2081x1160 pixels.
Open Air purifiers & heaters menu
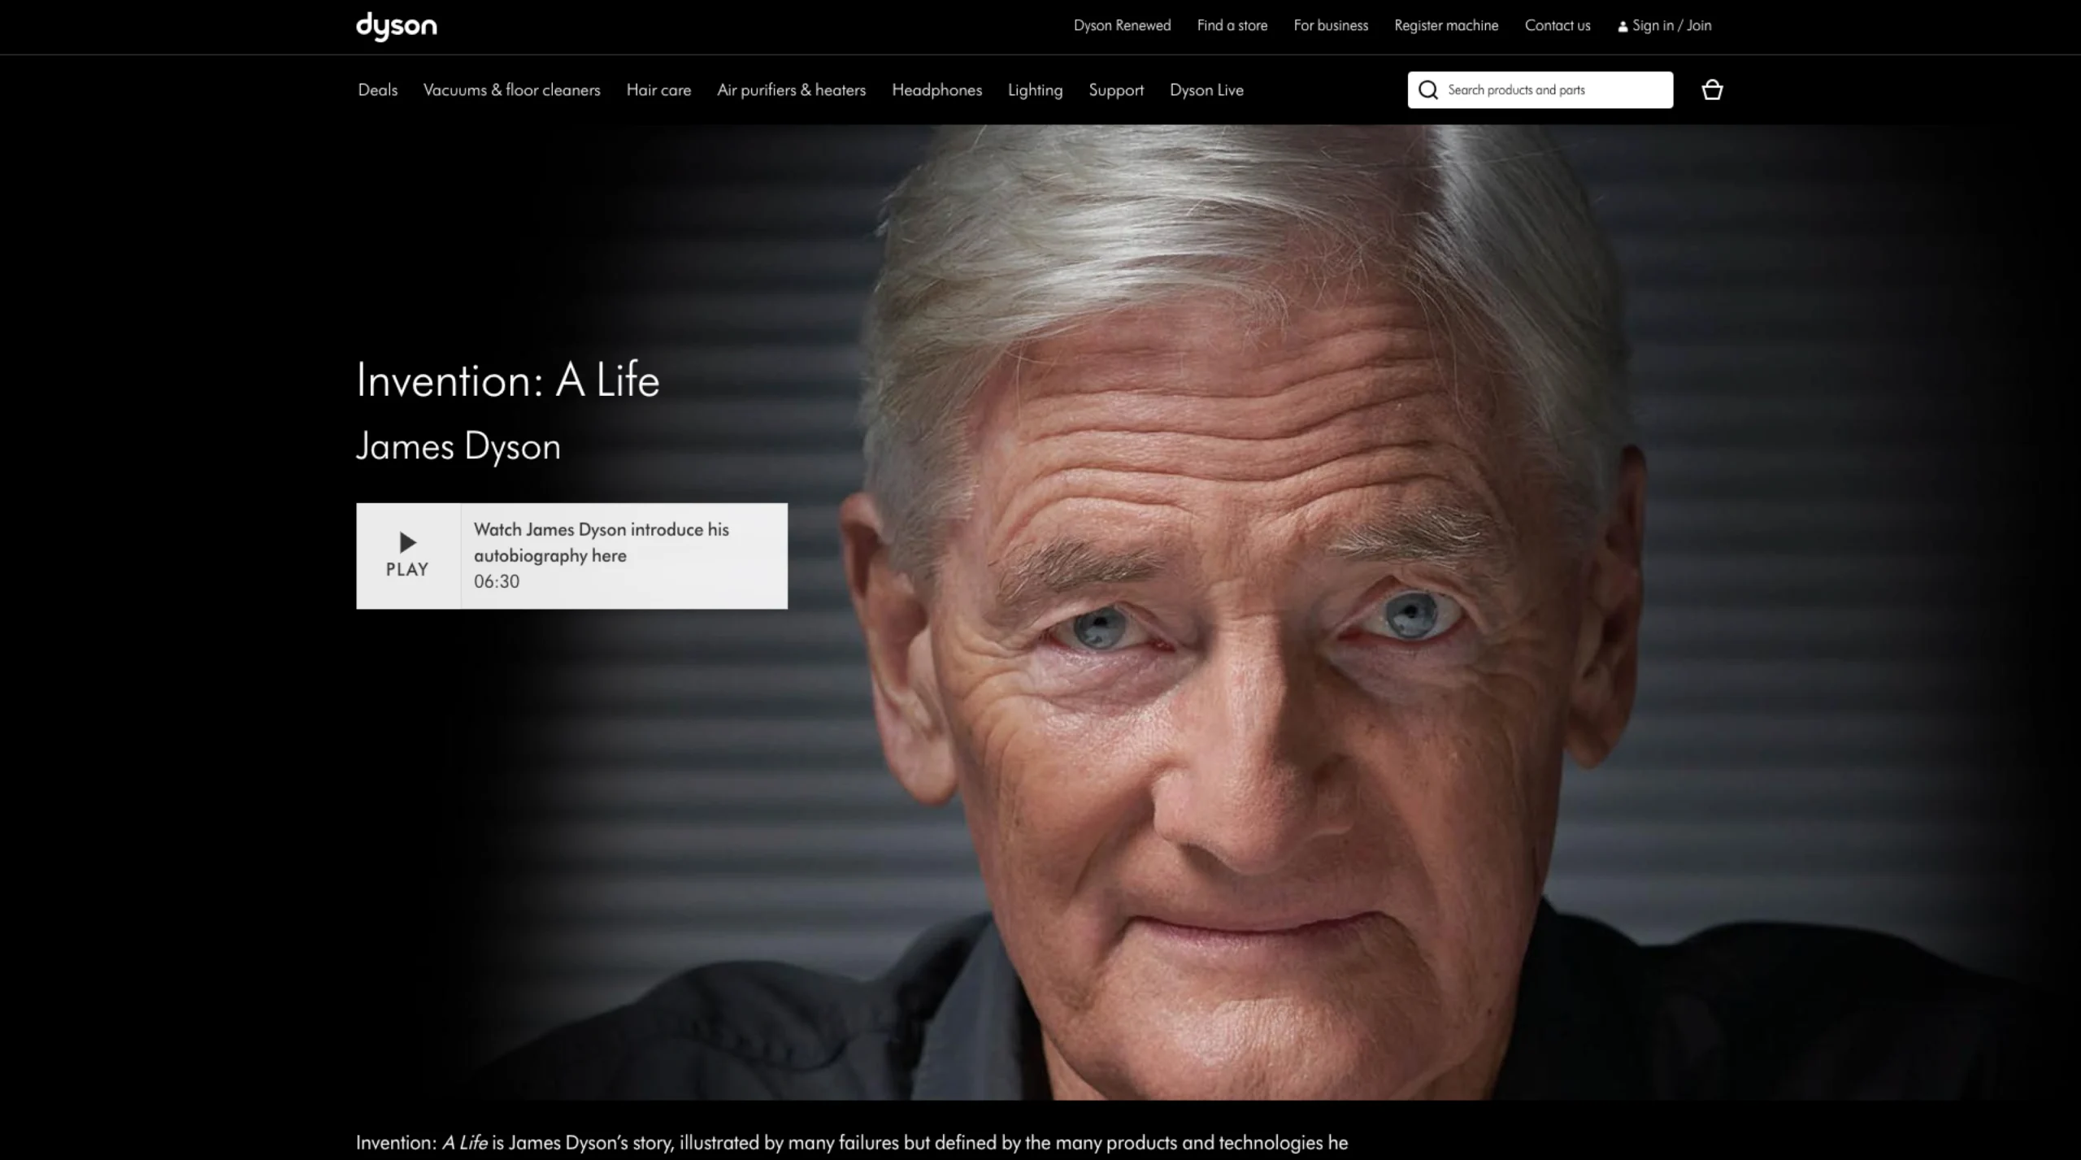click(x=792, y=89)
